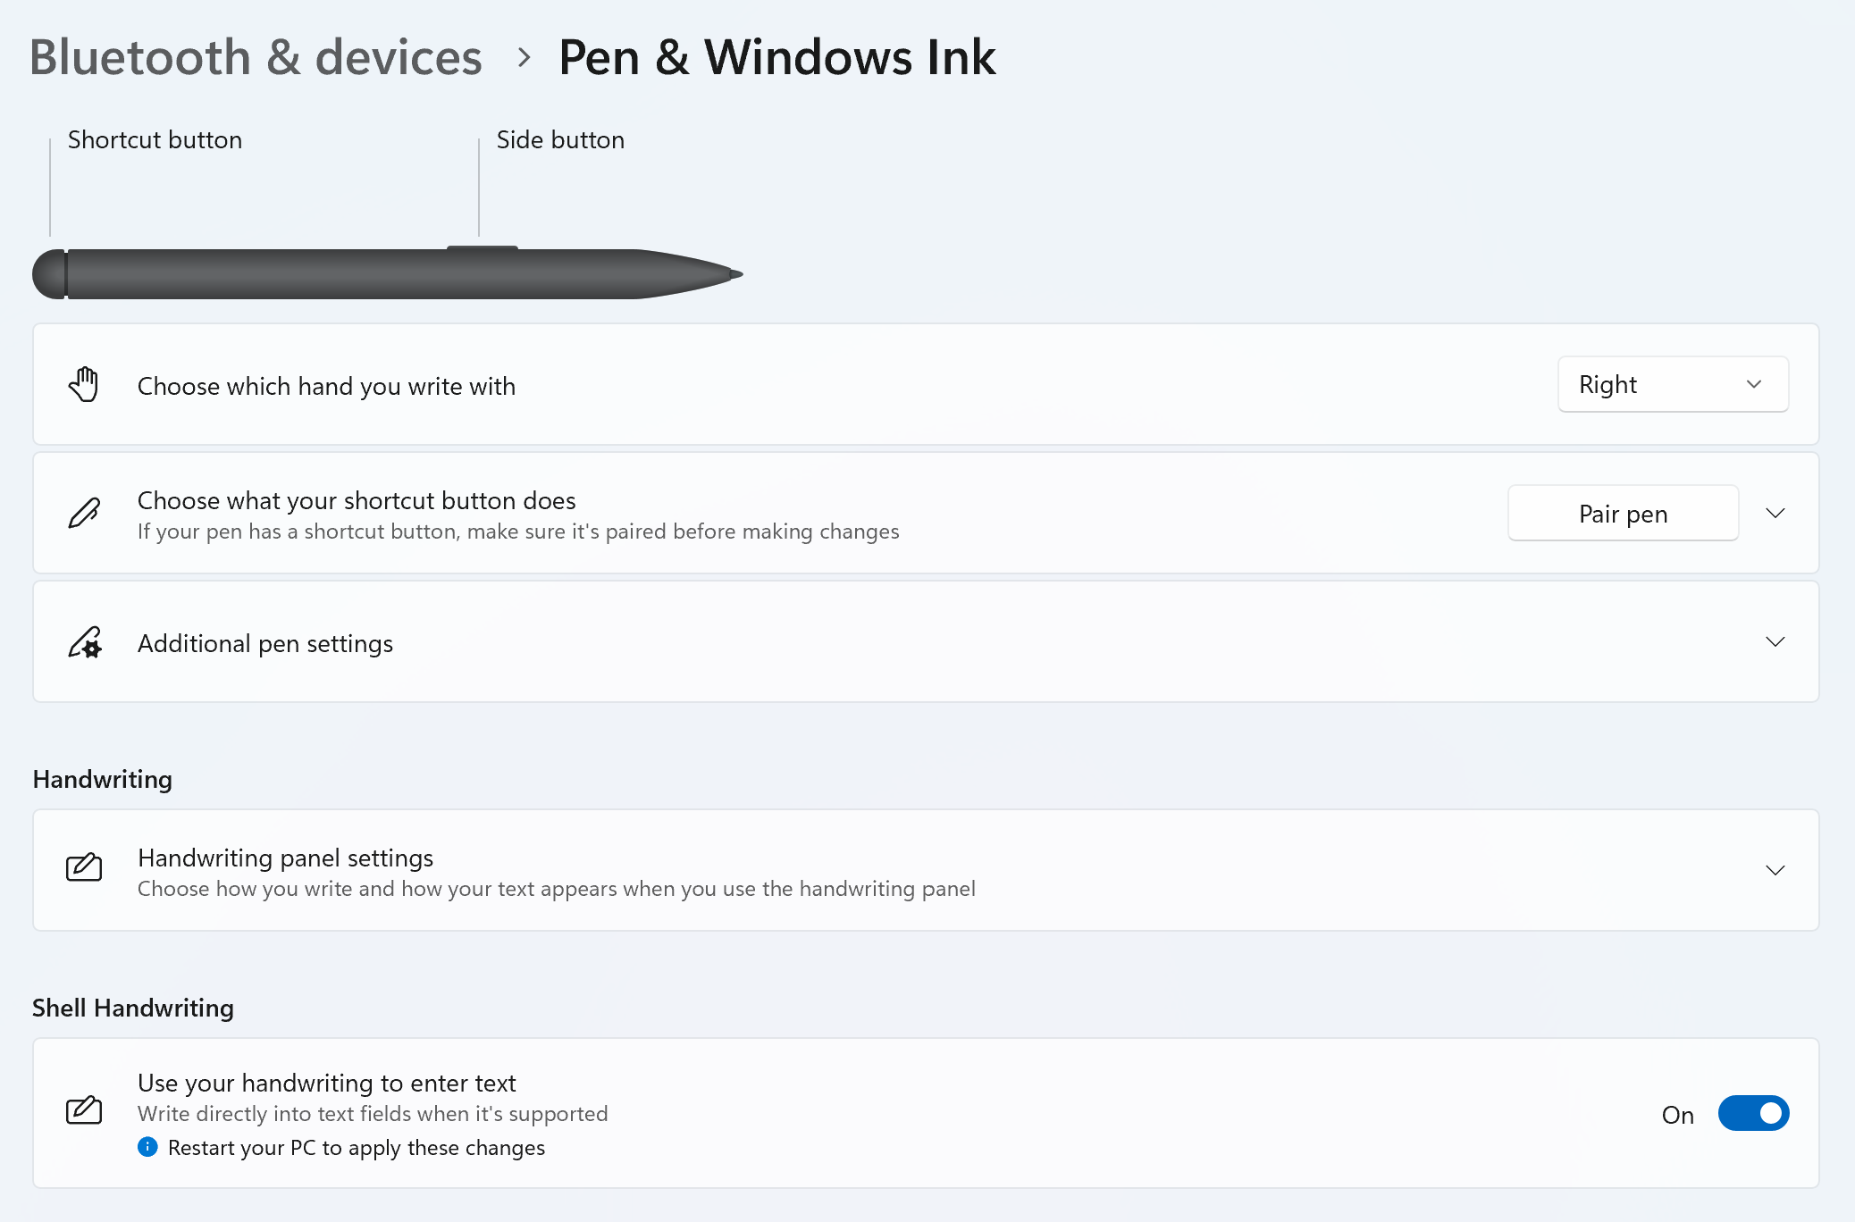Click the handwriting panel icon
The width and height of the screenshot is (1855, 1222).
83,867
